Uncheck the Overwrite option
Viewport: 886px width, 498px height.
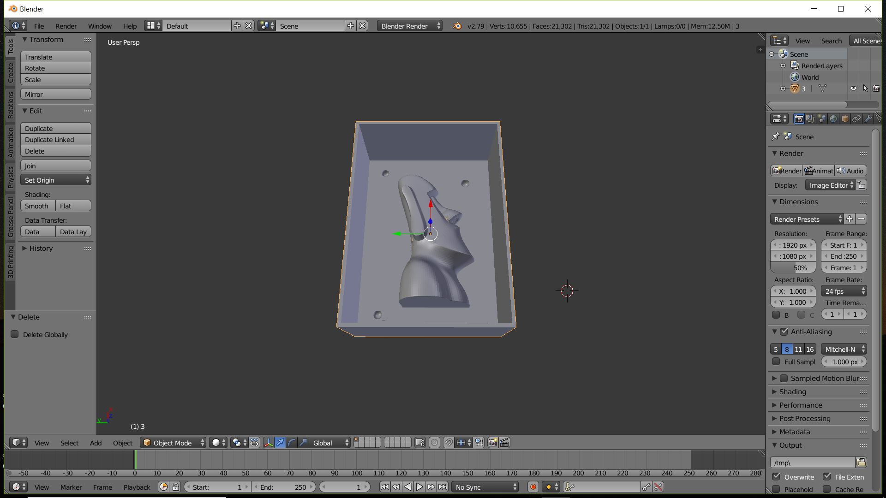tap(776, 477)
